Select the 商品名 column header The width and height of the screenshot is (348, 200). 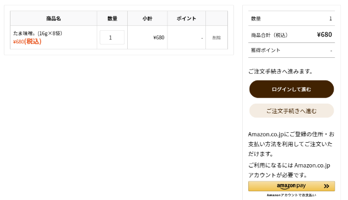pyautogui.click(x=53, y=18)
